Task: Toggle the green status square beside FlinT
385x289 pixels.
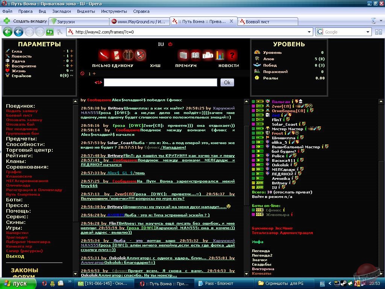Action: click(253, 120)
